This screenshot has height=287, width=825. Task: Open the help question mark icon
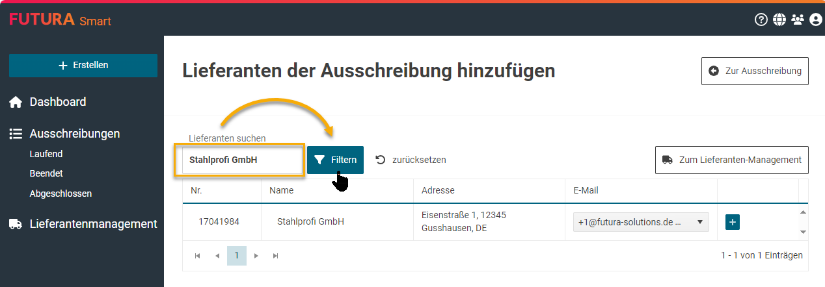pyautogui.click(x=761, y=19)
